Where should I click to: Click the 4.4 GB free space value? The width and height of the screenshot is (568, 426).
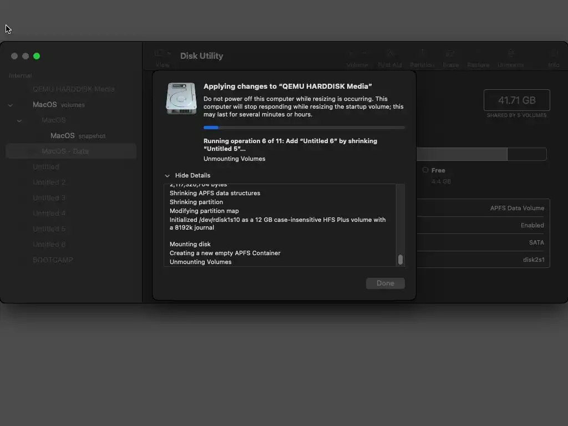[441, 181]
